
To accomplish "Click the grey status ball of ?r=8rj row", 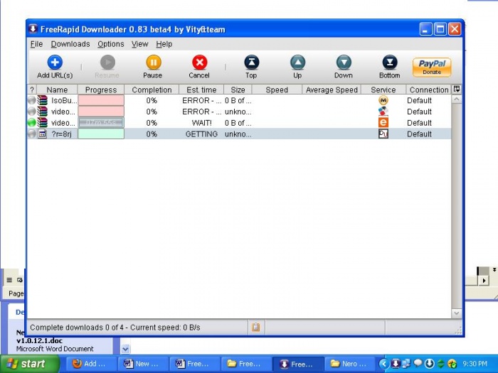I will tap(32, 134).
